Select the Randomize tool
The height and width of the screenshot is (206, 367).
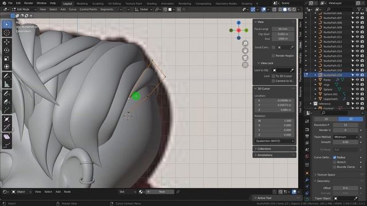[7, 145]
